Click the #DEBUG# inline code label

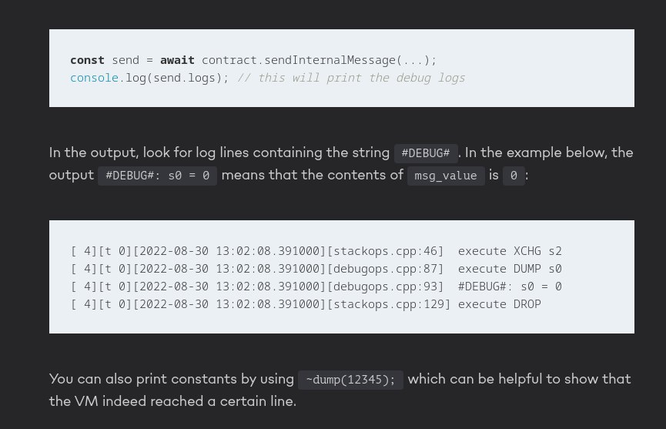click(426, 153)
